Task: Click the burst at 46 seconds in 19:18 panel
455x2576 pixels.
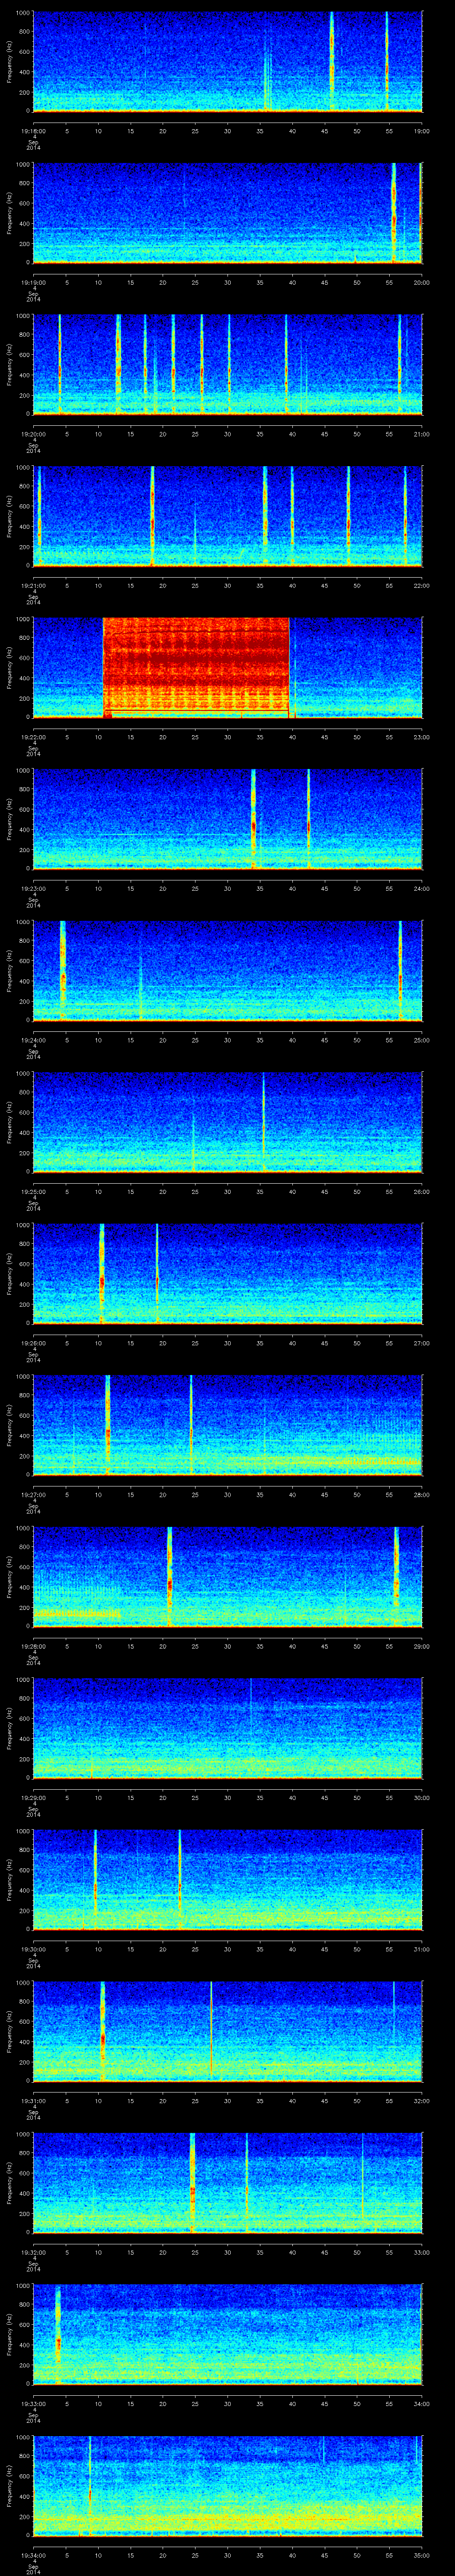Action: point(332,62)
